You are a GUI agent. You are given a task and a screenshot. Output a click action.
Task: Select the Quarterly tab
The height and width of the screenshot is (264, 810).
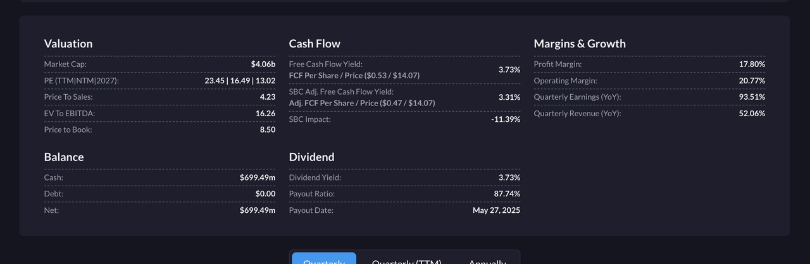324,259
